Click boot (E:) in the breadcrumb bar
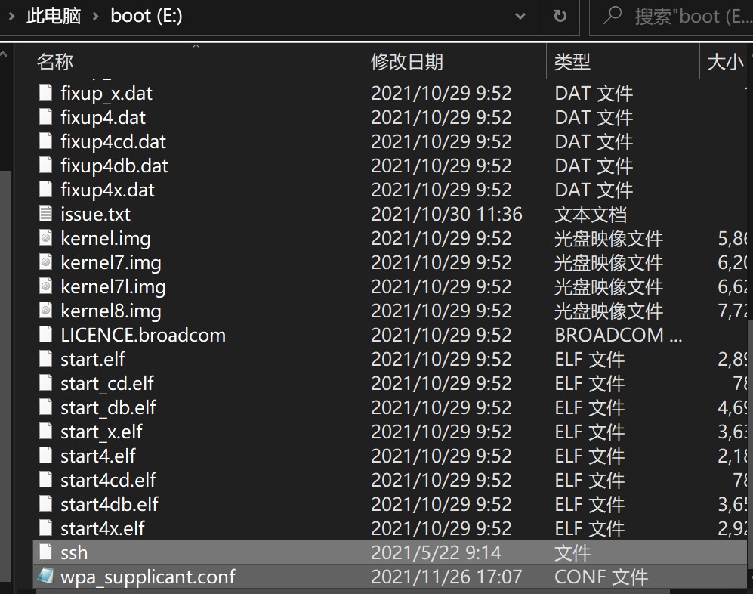This screenshot has height=594, width=753. pos(146,16)
